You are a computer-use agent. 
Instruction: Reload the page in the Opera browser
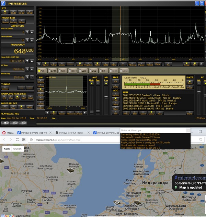(17, 140)
